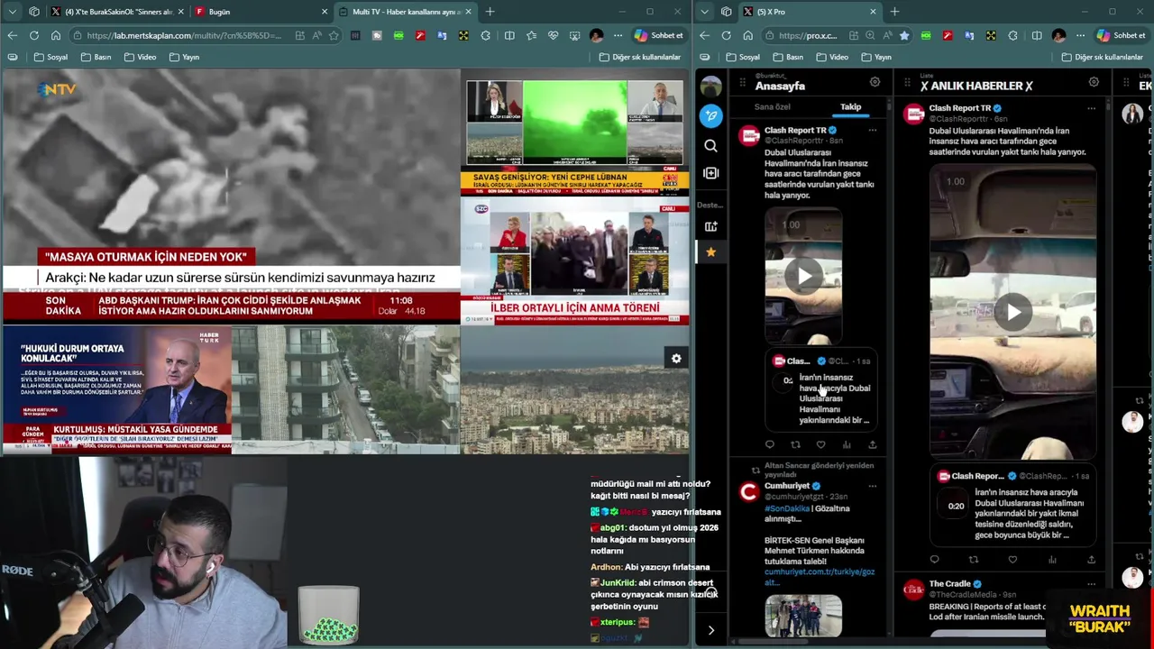The image size is (1154, 649).
Task: Open more options on The Cradle post
Action: tap(1091, 584)
